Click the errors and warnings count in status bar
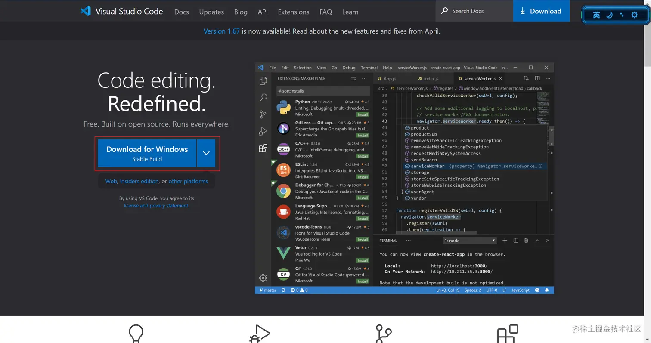This screenshot has height=343, width=651. coord(299,290)
